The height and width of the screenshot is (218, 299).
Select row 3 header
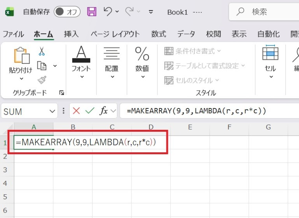point(5,170)
